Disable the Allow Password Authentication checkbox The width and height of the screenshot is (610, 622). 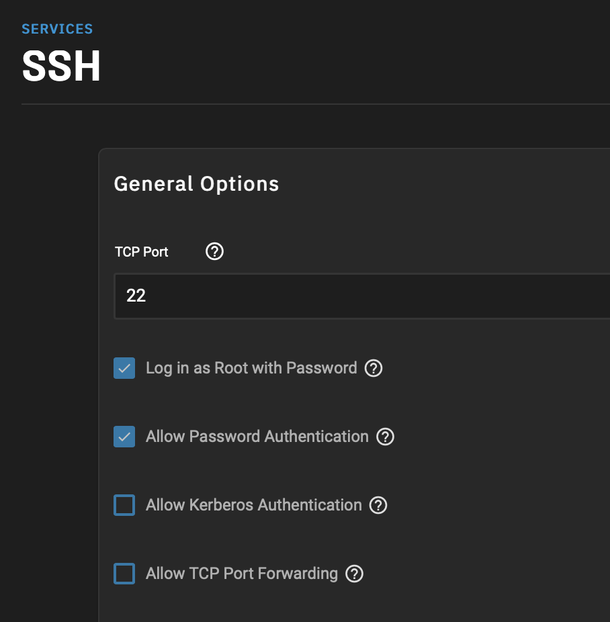coord(124,437)
